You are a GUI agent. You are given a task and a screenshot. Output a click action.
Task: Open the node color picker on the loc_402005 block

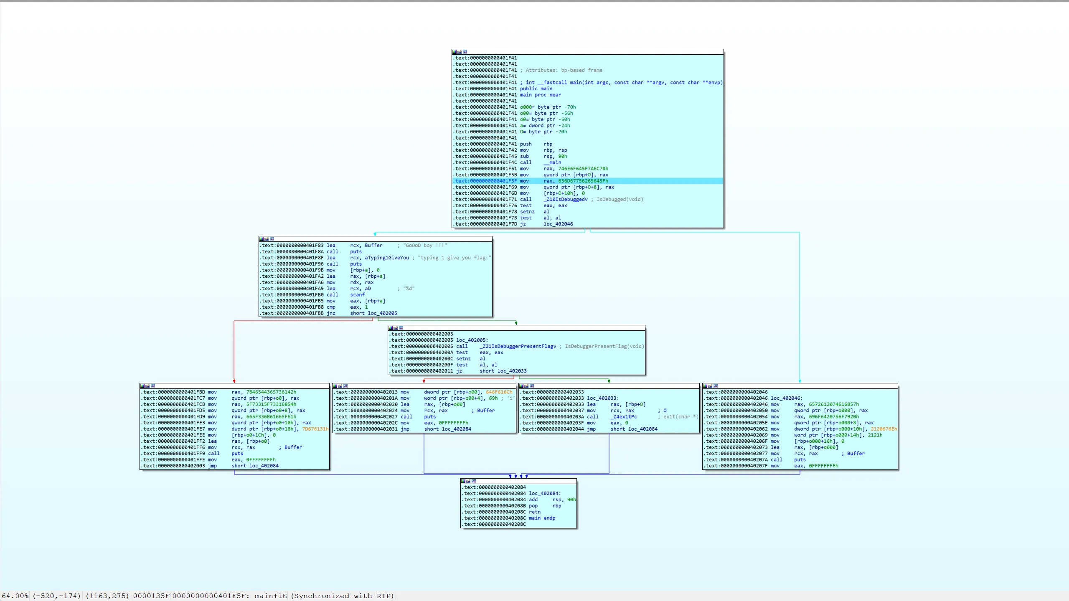point(391,328)
